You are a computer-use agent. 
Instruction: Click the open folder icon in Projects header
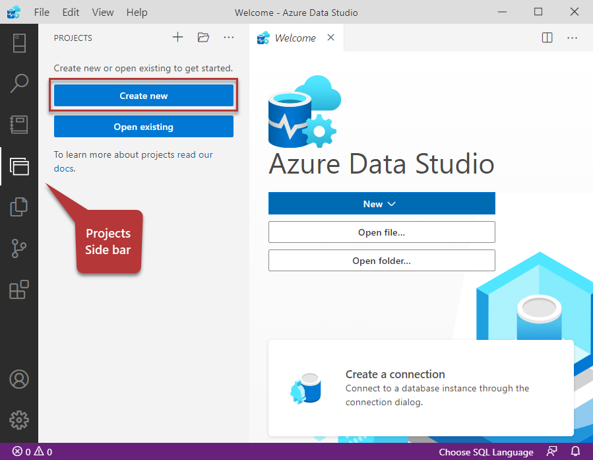coord(203,37)
